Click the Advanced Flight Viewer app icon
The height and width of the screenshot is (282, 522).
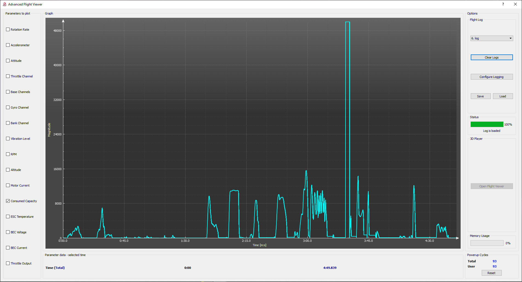[x=4, y=4]
